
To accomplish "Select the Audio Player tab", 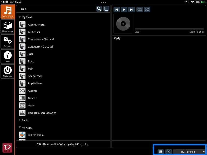I will pyautogui.click(x=8, y=12).
